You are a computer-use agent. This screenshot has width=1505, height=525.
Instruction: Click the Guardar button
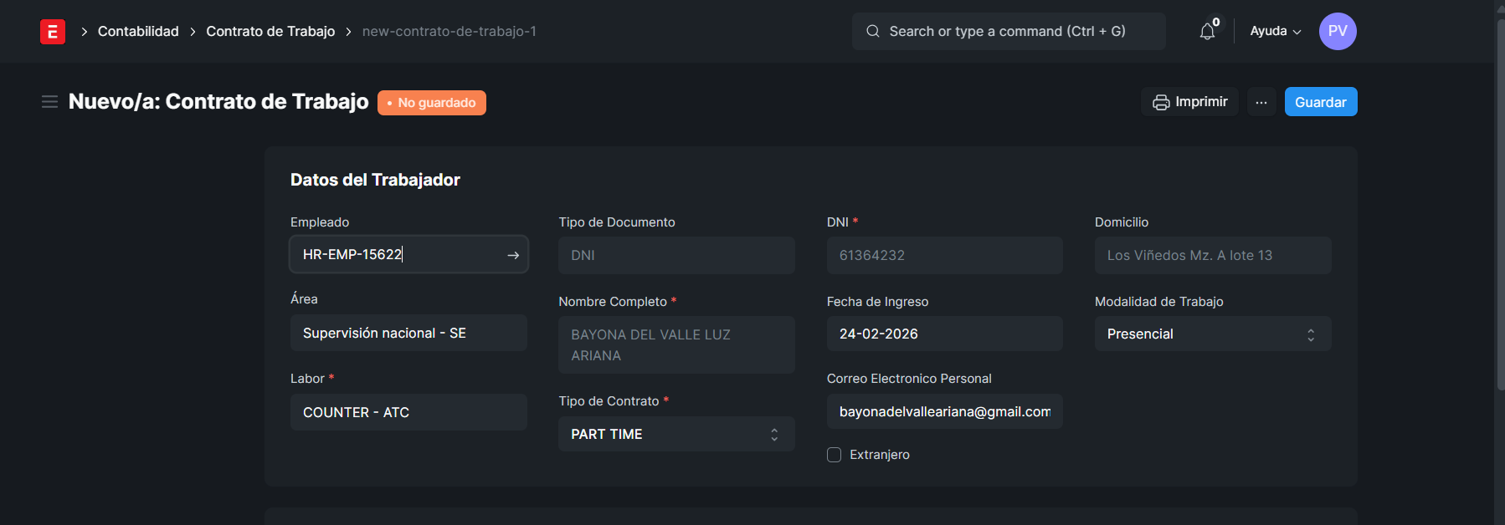click(1320, 102)
